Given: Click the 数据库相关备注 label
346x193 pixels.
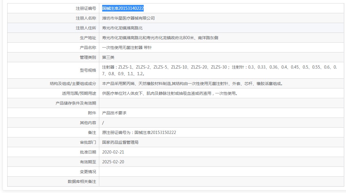Looking at the screenshot, I should (x=82, y=181).
